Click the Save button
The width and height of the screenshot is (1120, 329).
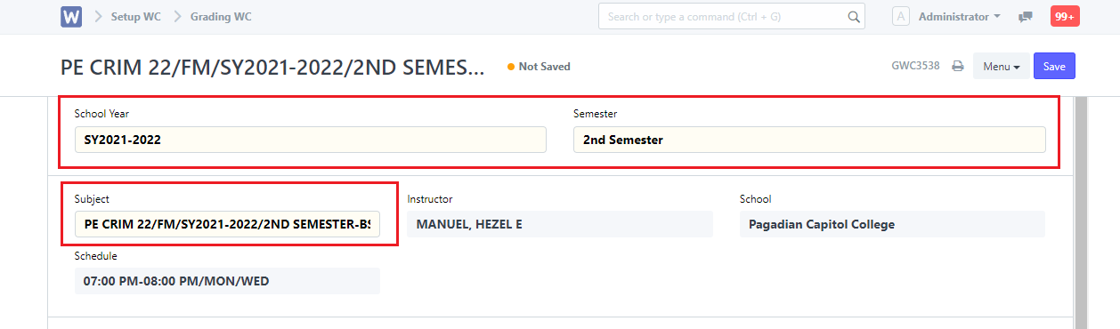click(1054, 67)
